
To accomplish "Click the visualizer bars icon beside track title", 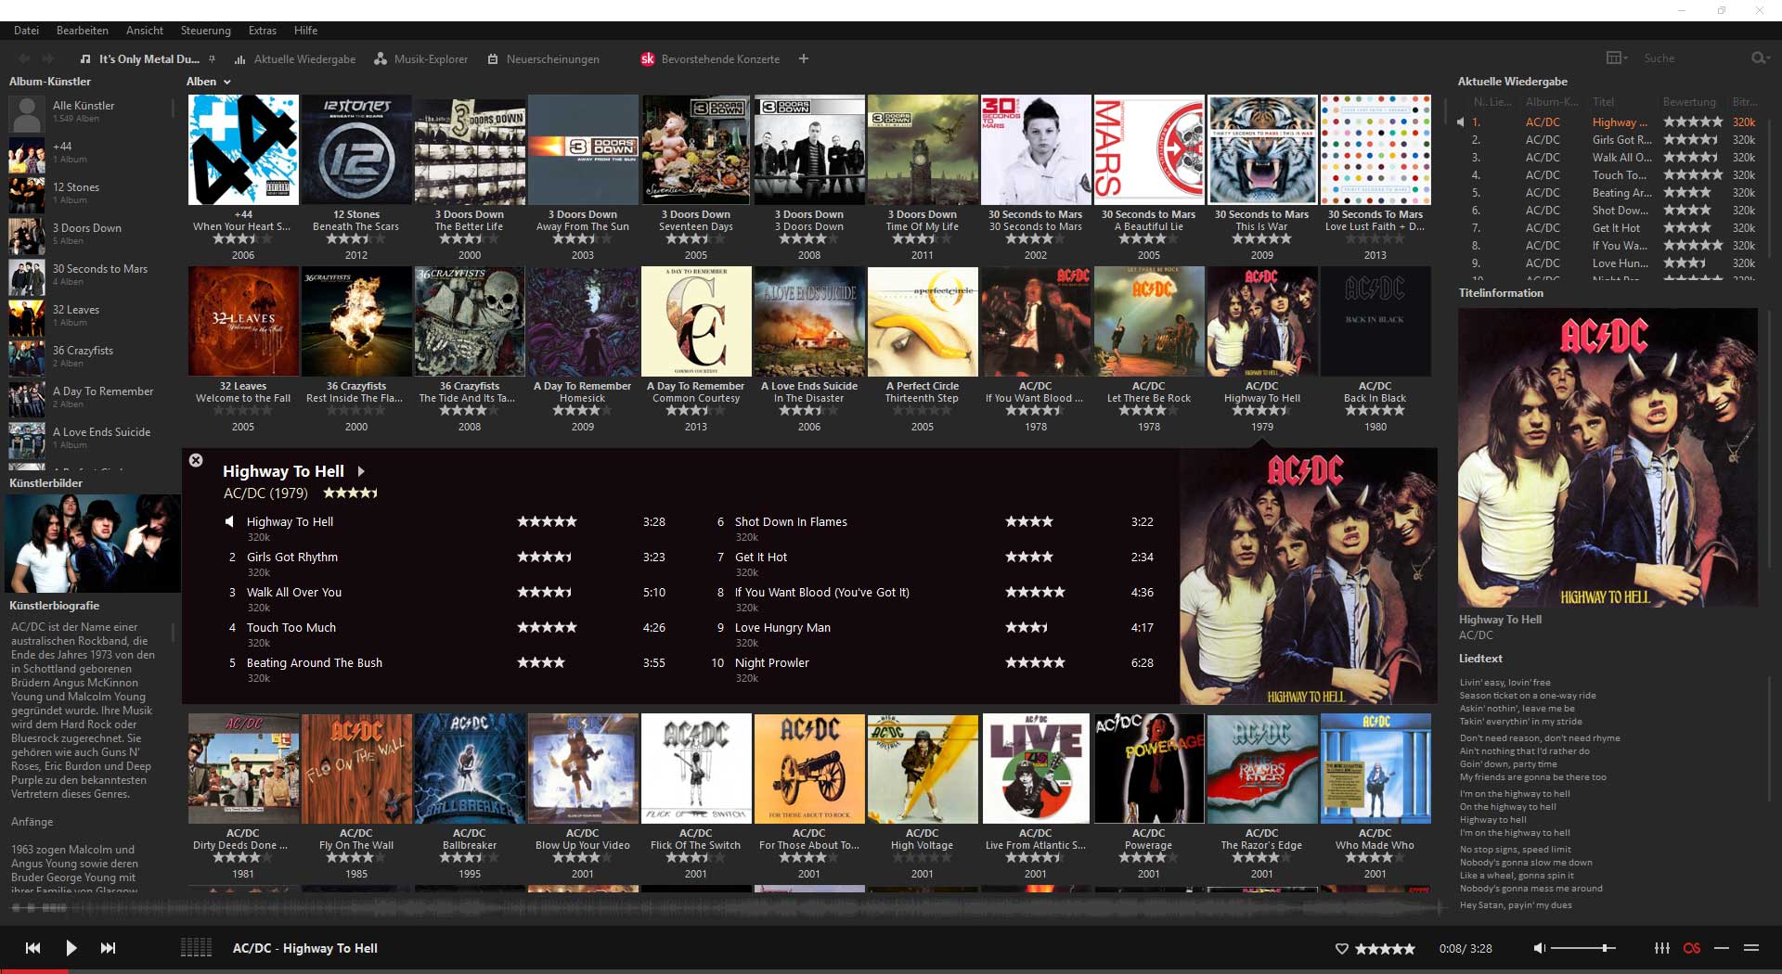I will (196, 948).
